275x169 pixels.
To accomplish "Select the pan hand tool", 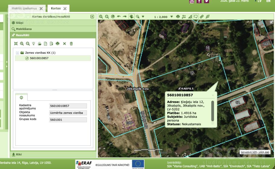I will tap(131, 17).
